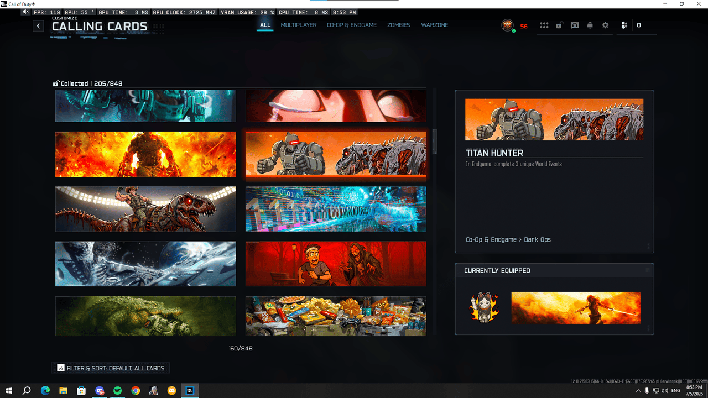Open the ENG language indicator
The image size is (708, 398).
tap(676, 391)
